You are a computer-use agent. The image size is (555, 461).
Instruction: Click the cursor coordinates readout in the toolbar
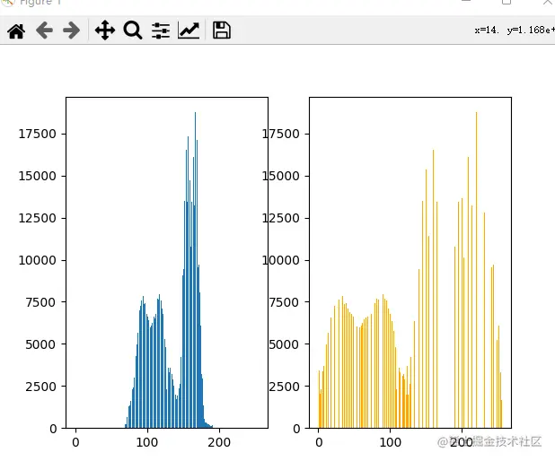pos(515,30)
